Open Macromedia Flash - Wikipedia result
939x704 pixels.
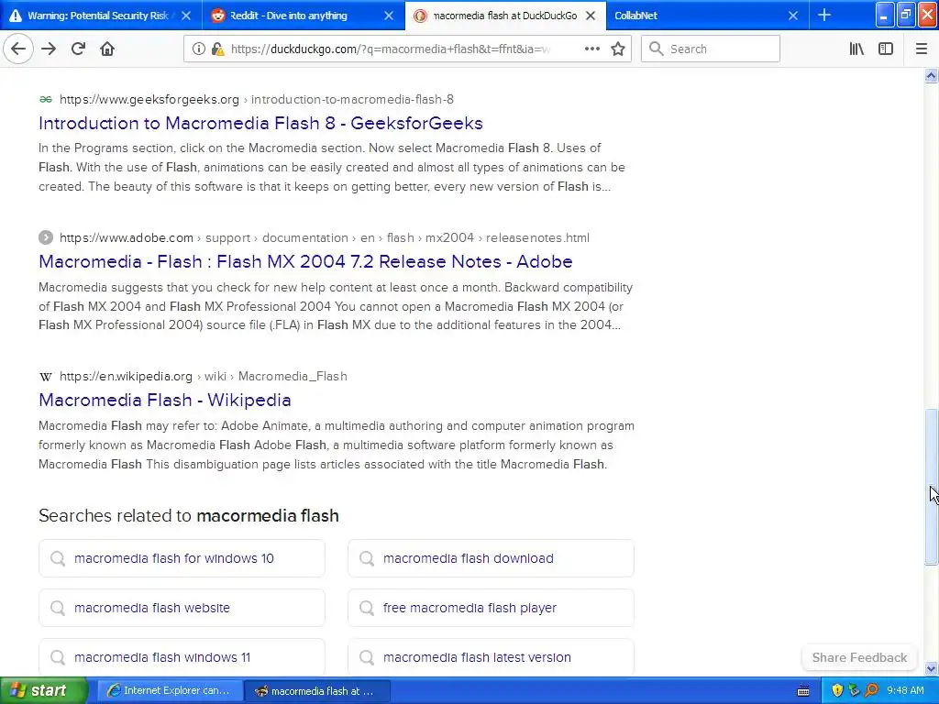[x=165, y=400]
